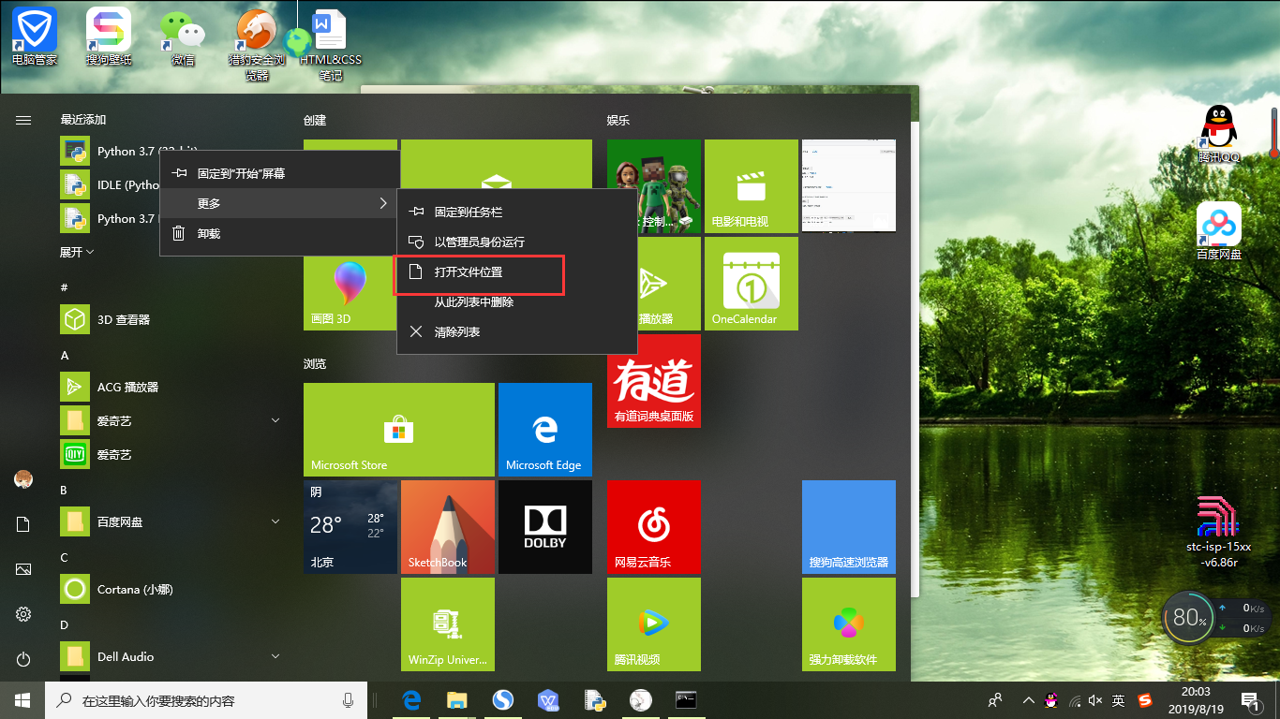Click the 80% memory floating widget
1280x719 pixels.
(1189, 618)
